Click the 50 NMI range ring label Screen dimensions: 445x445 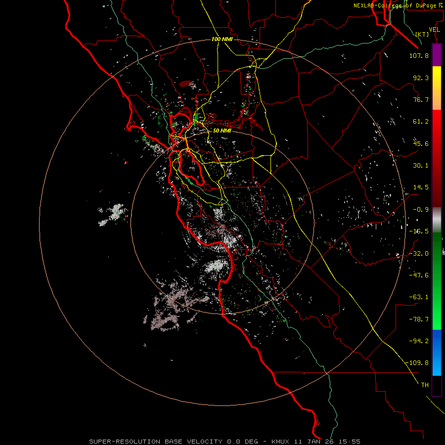click(x=222, y=131)
